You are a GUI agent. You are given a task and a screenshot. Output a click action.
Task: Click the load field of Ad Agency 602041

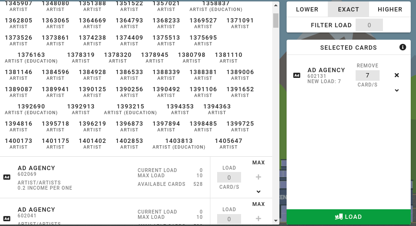(229, 219)
